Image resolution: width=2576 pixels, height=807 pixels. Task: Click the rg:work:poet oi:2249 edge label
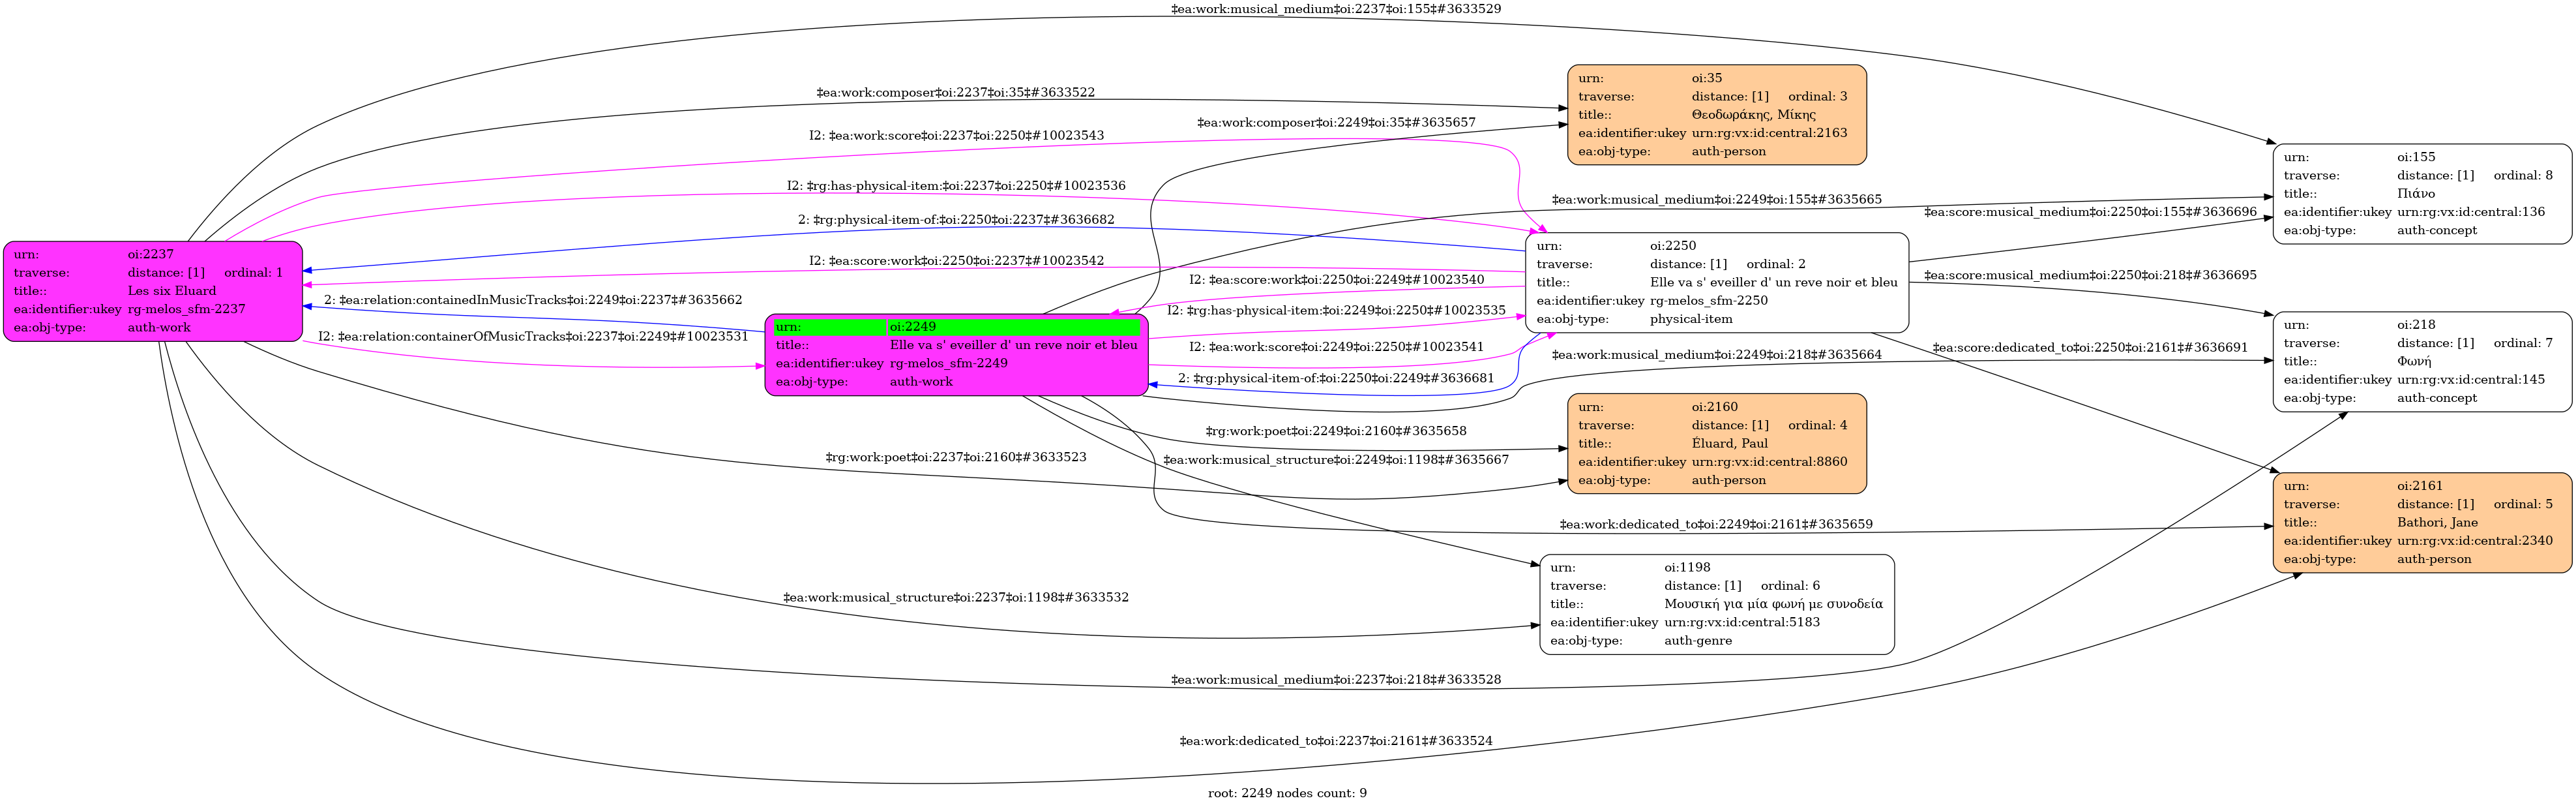1335,431
